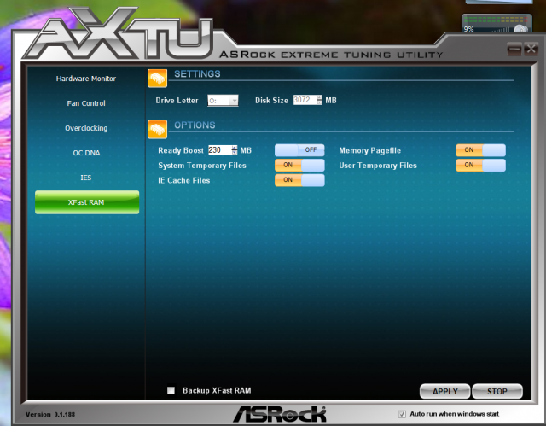Click the desktop gadget showing 9%
Image resolution: width=546 pixels, height=426 pixels.
[497, 24]
